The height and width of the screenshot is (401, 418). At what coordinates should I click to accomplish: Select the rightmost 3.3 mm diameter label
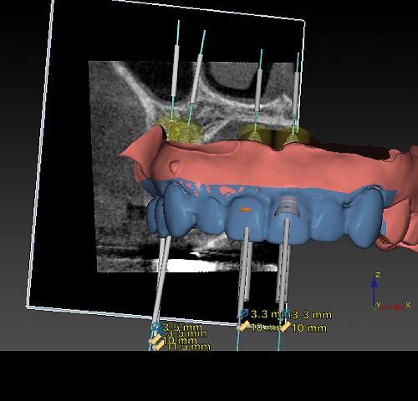(x=311, y=315)
